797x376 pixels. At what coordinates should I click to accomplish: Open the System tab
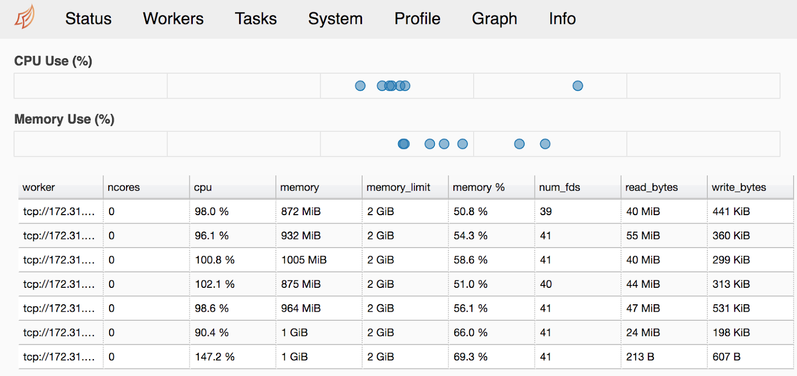pos(335,19)
